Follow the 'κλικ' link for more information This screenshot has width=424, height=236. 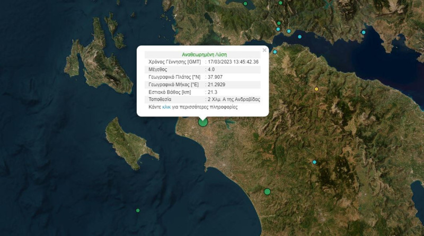[x=166, y=106]
